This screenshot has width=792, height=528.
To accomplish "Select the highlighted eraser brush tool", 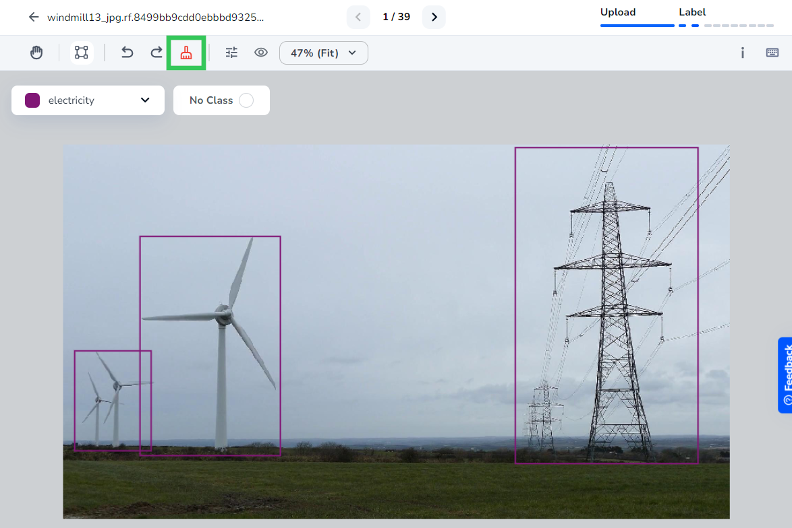I will coord(186,52).
